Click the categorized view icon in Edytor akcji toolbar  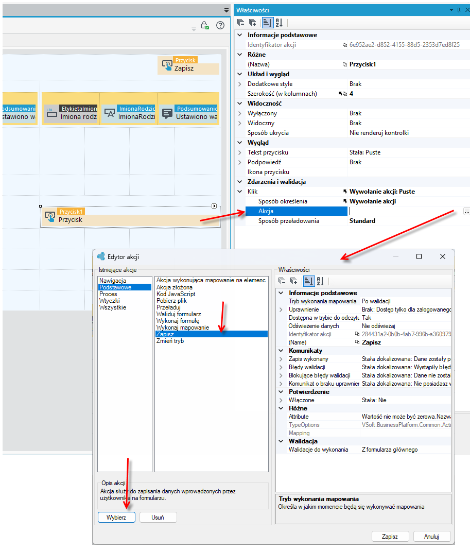[x=308, y=281]
